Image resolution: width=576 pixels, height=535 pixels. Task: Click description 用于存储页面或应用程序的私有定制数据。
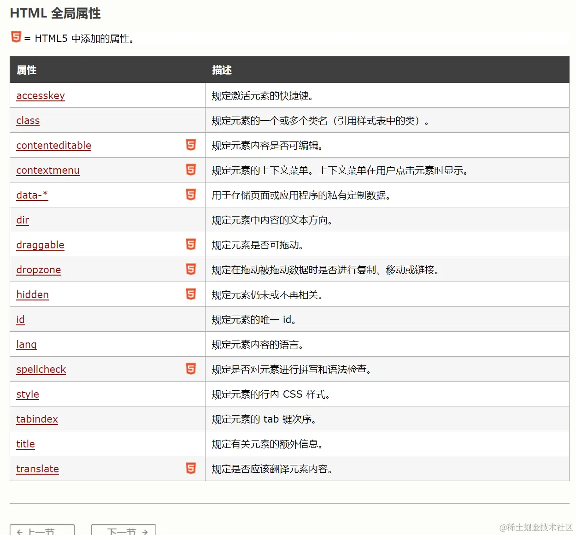coord(301,195)
